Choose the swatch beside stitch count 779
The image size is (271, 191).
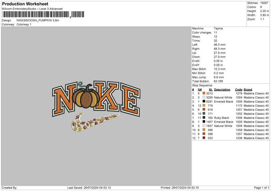[204, 105]
